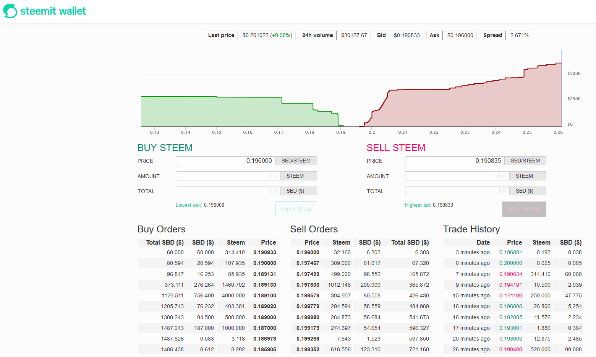Click trade history price 0.190834
The image size is (596, 357).
click(x=510, y=274)
